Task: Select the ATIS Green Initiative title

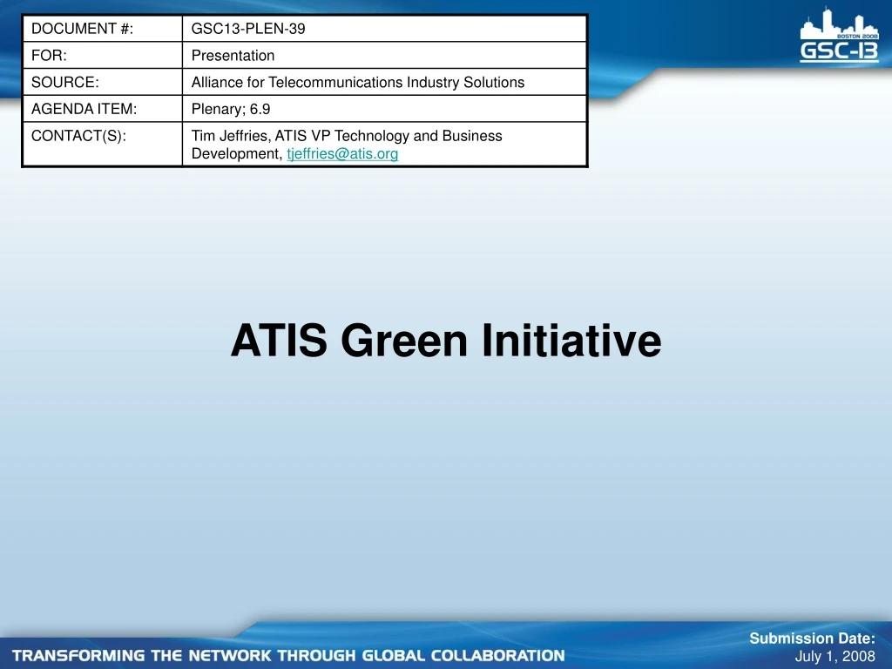Action: [x=446, y=341]
